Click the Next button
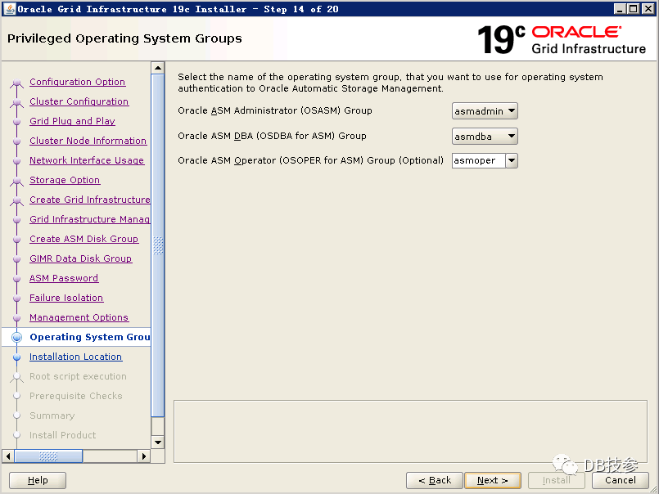Image resolution: width=659 pixels, height=494 pixels. (493, 480)
